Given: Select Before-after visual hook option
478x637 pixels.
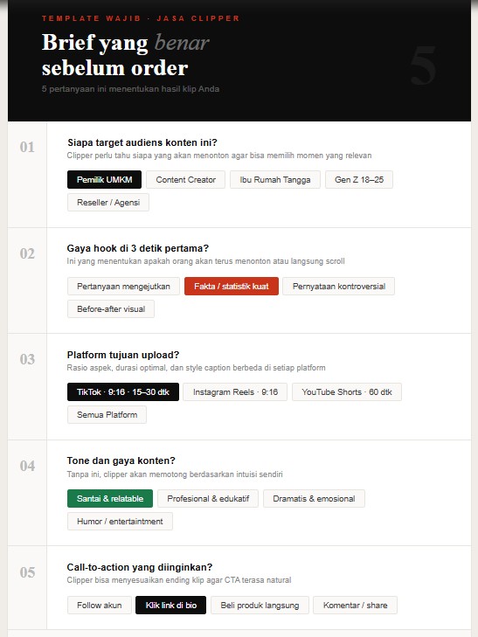Looking at the screenshot, I should click(x=111, y=308).
